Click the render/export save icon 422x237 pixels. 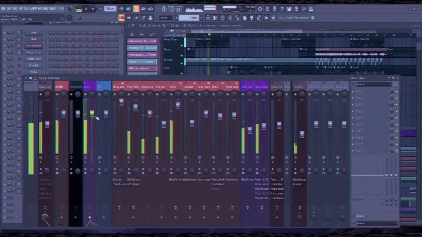click(x=296, y=9)
